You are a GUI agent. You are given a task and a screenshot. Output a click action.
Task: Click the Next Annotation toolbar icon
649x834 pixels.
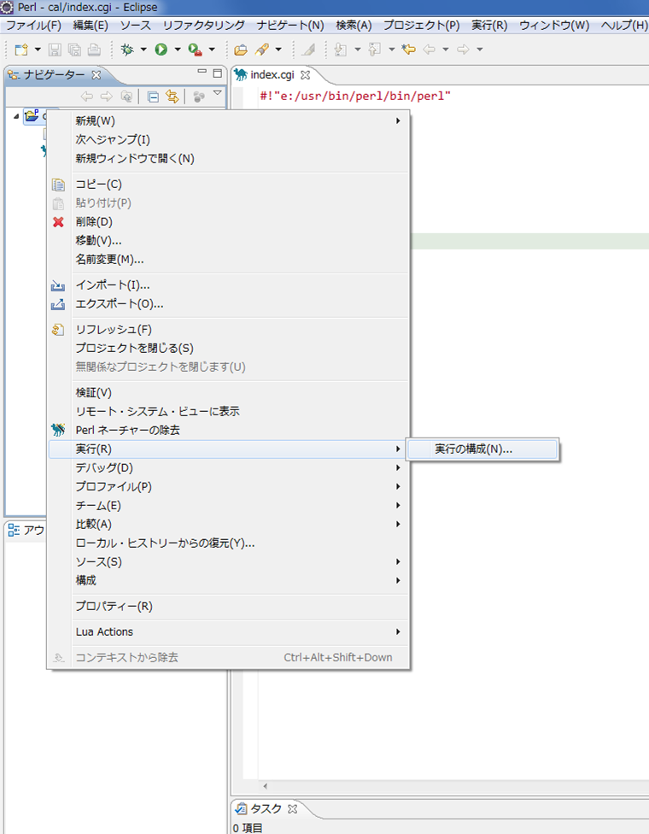341,50
